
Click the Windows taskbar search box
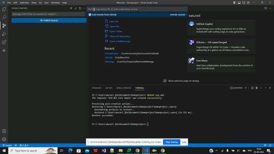point(33,151)
